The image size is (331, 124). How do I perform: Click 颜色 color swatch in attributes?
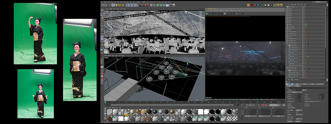297,112
